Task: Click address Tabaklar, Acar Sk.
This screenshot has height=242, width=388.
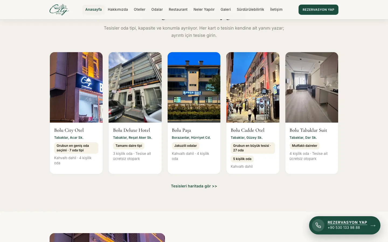Action: [69, 138]
